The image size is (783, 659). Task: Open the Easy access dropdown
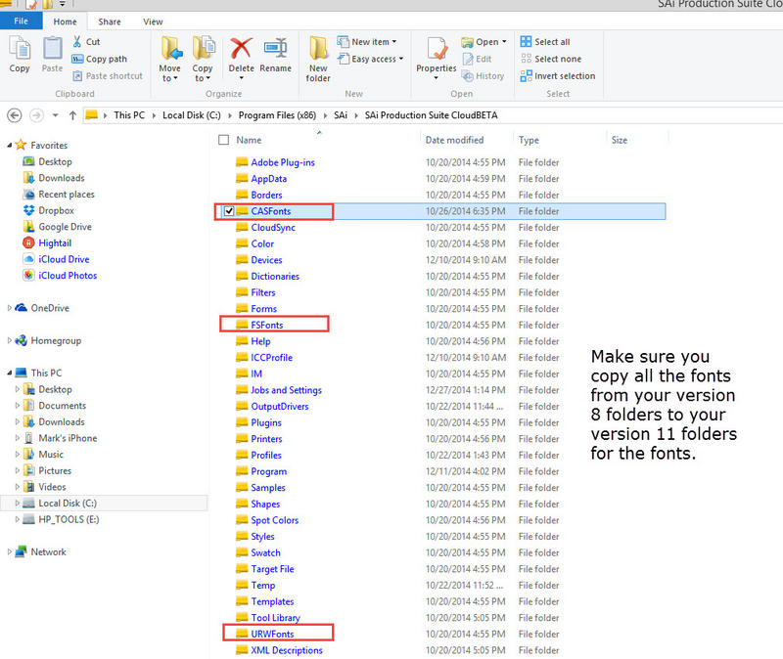tap(371, 59)
